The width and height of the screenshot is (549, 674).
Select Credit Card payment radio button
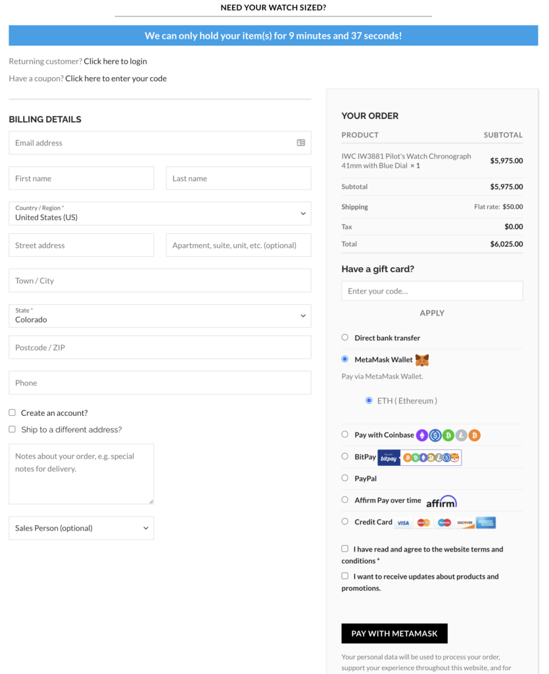click(x=345, y=521)
